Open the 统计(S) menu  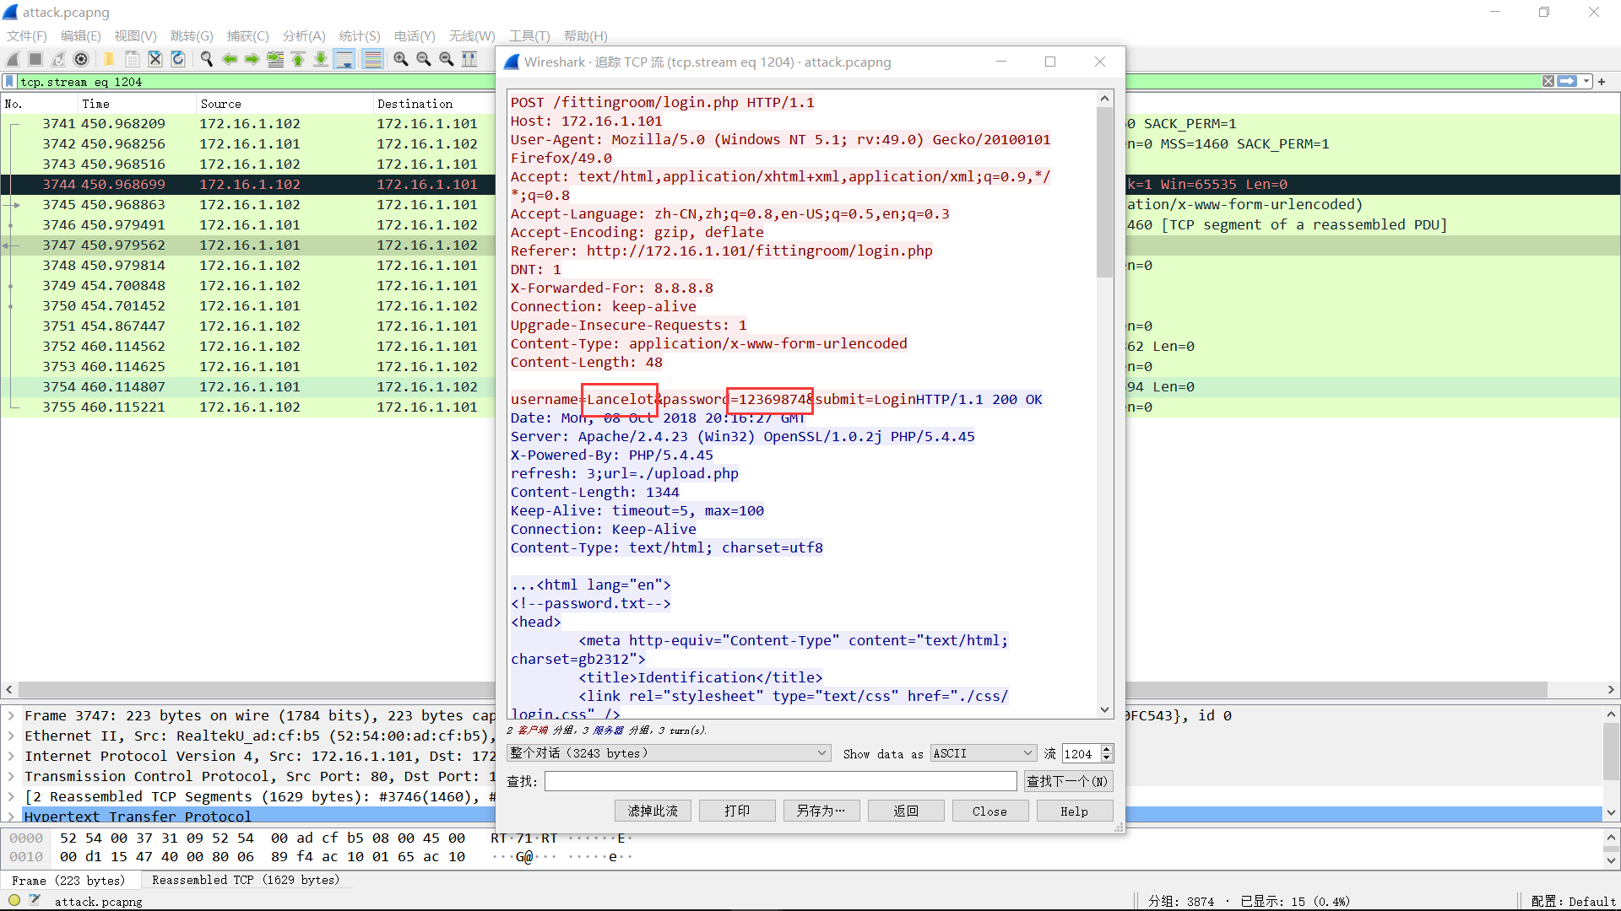point(360,35)
